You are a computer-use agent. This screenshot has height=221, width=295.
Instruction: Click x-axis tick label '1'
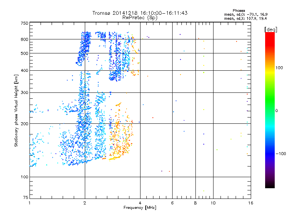29,203
